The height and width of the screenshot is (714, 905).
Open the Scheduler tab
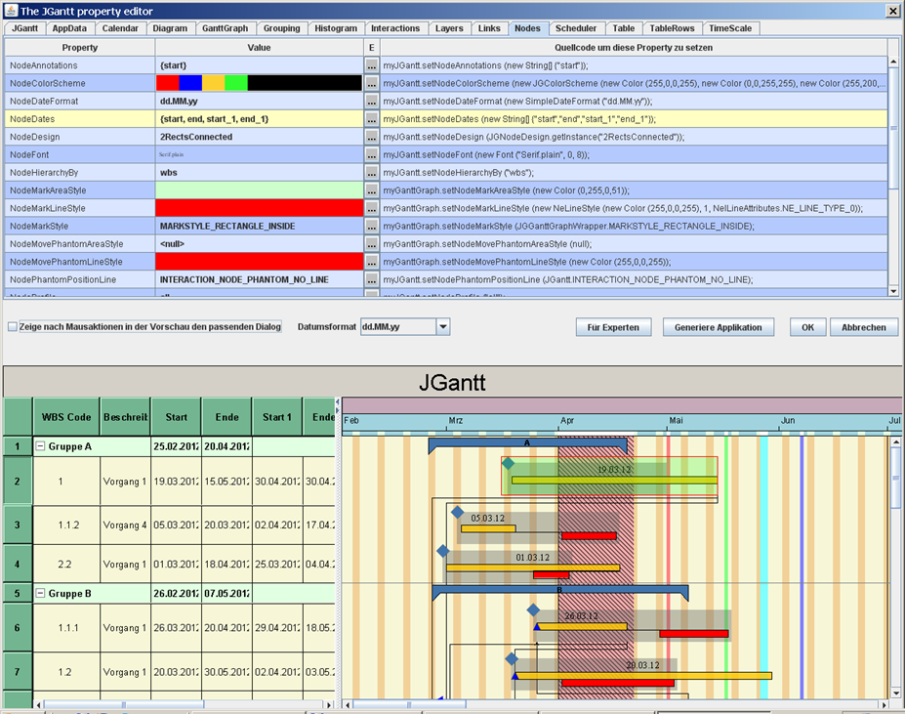pos(575,28)
